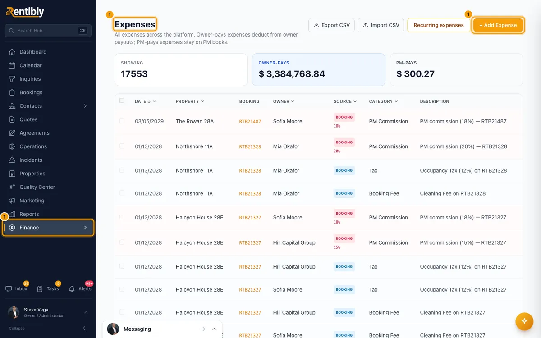This screenshot has width=541, height=338.
Task: Open the Contacts sidebar icon
Action: pyautogui.click(x=12, y=106)
